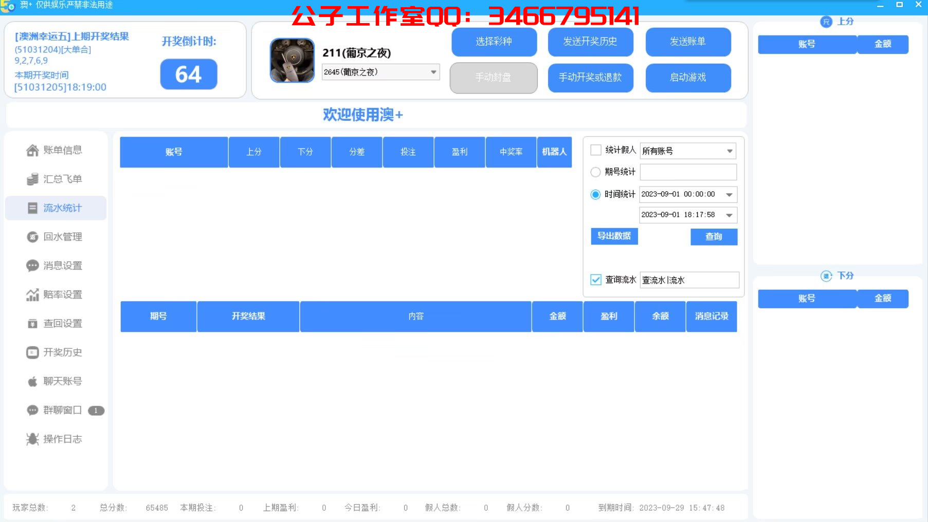Click the chart icon beside 赔率设置

coord(32,294)
